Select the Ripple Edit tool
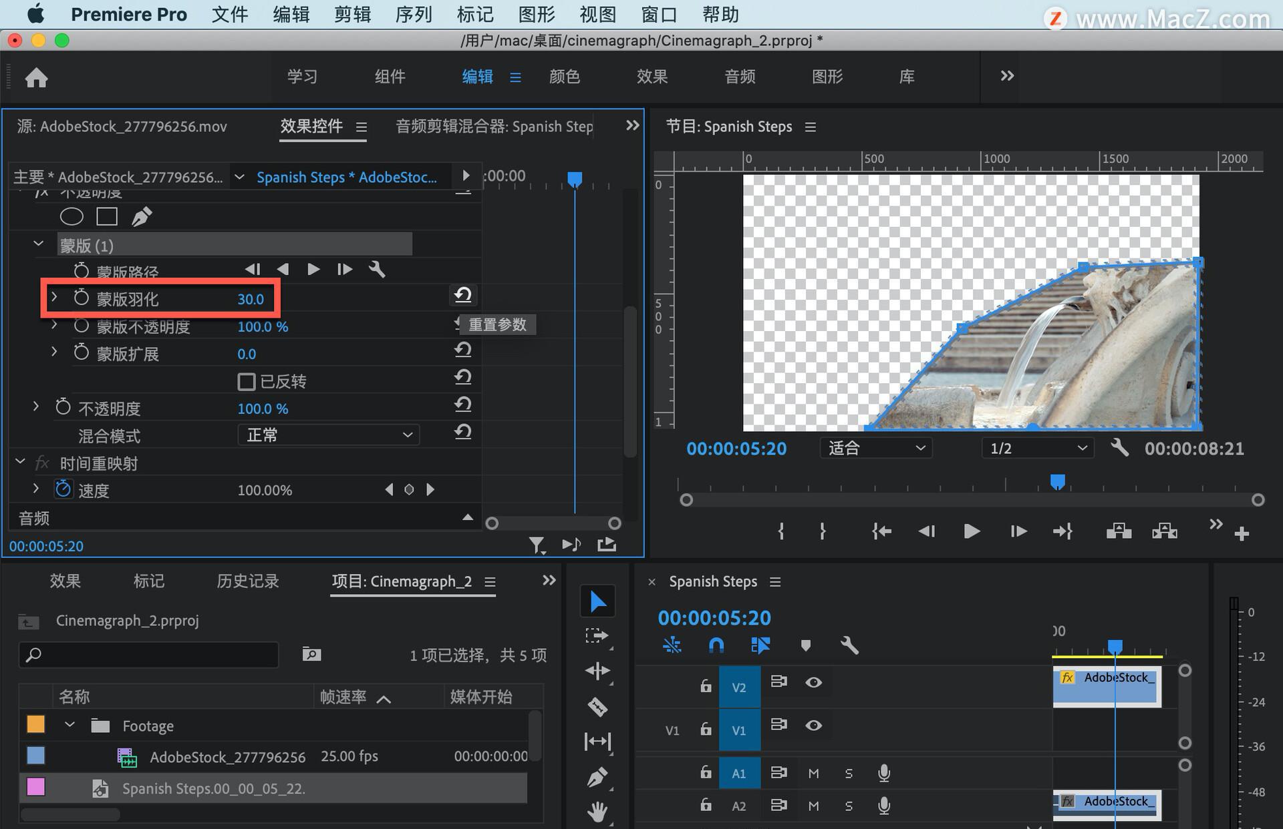This screenshot has height=829, width=1283. click(597, 671)
